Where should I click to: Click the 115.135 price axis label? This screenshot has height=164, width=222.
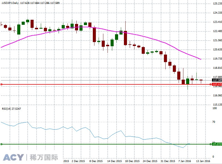(218, 105)
